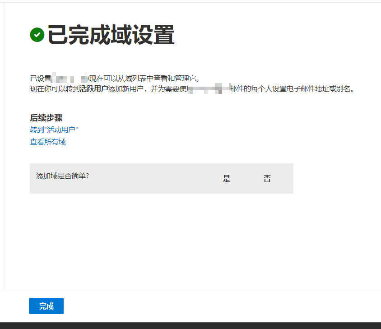Click the 添加域是否简单? question text
The image size is (381, 329).
(62, 176)
